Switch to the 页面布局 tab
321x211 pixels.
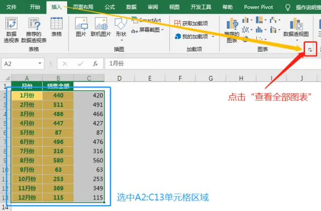83,7
